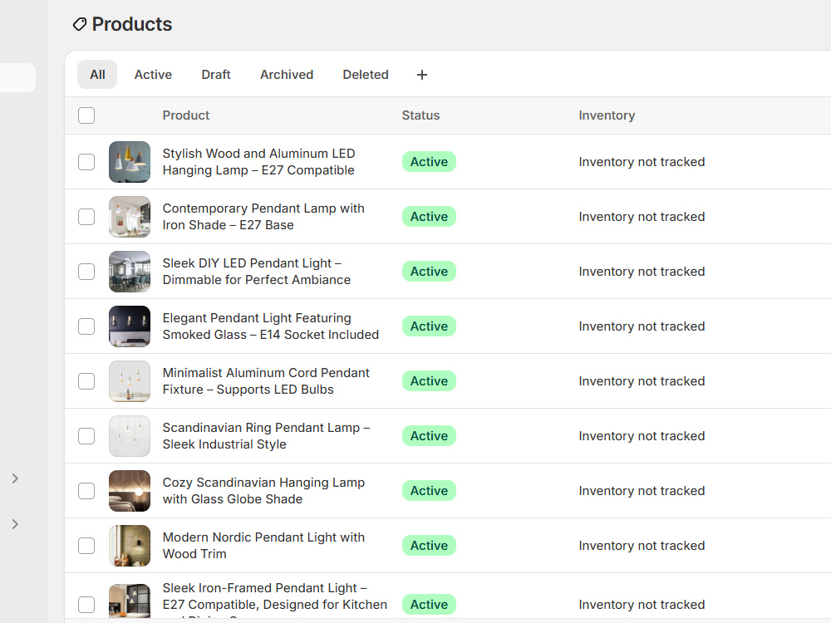
Task: Open Contemporary Pendant Lamp product image
Action: point(130,217)
